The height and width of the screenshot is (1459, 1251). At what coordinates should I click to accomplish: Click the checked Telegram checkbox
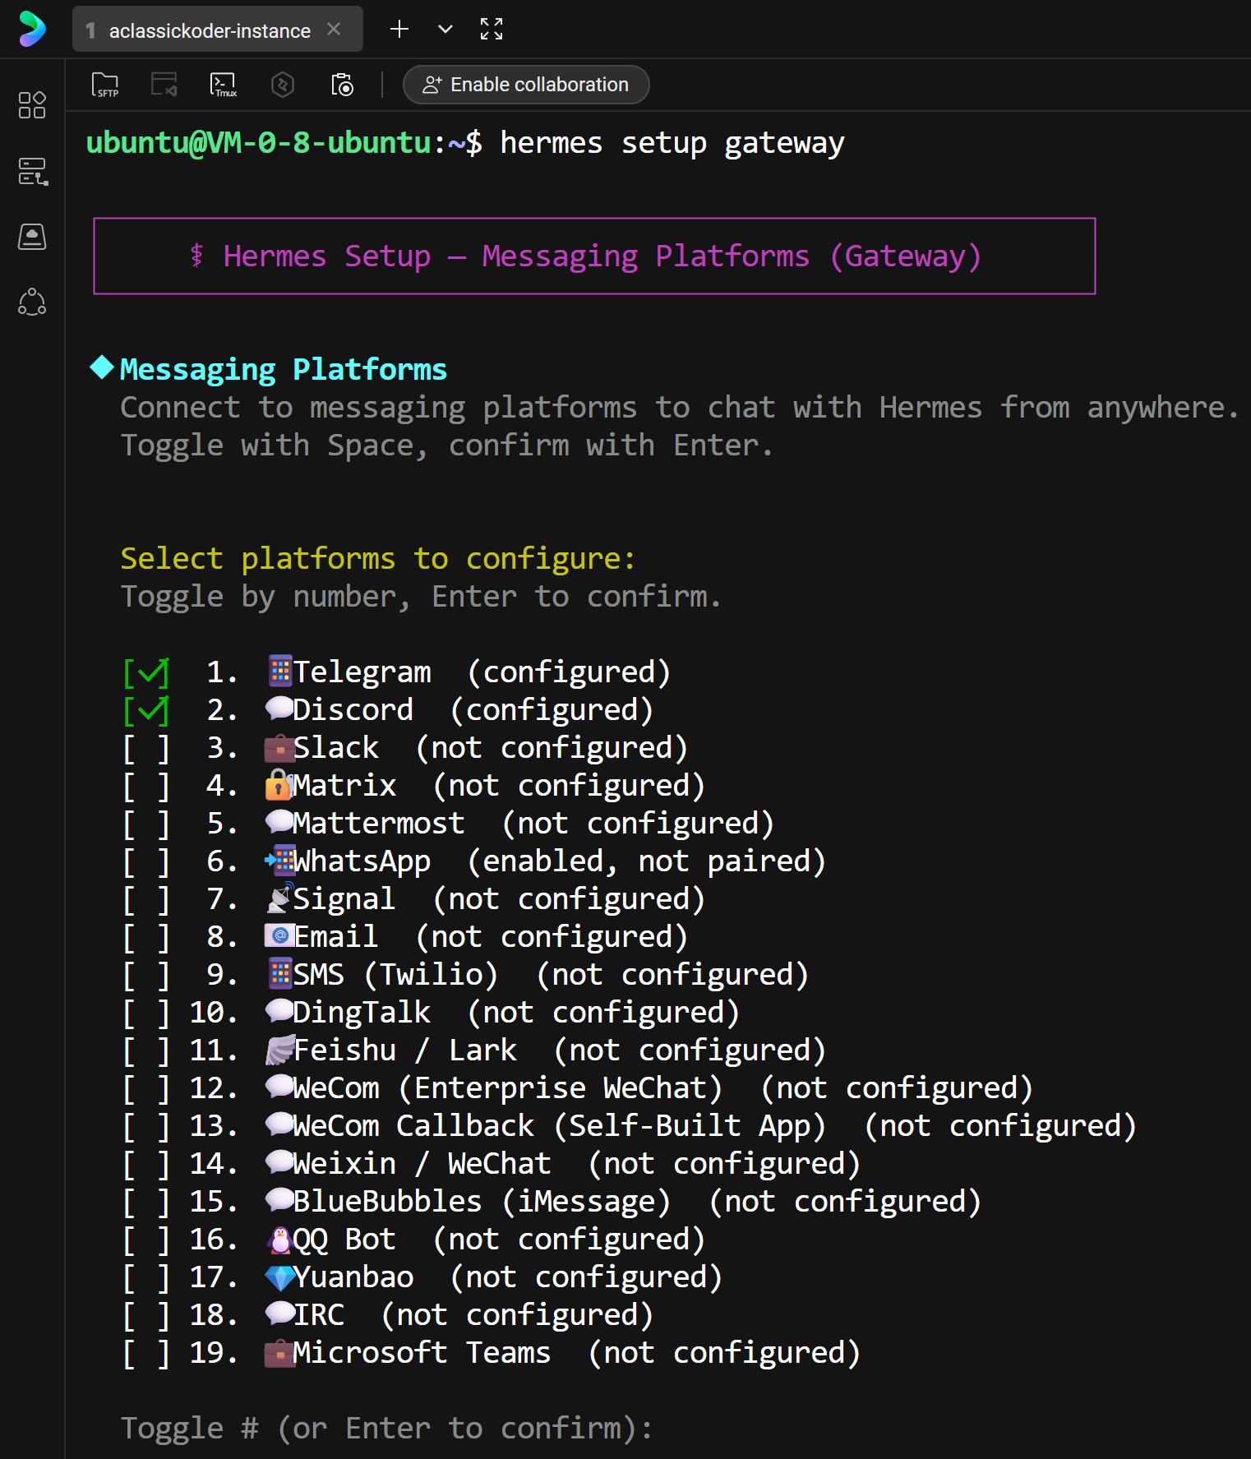(x=146, y=672)
